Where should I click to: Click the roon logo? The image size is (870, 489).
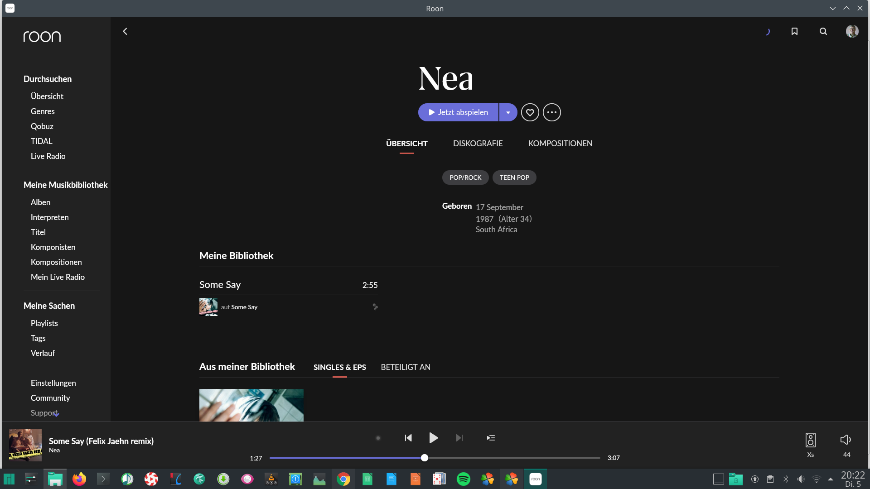pyautogui.click(x=42, y=36)
